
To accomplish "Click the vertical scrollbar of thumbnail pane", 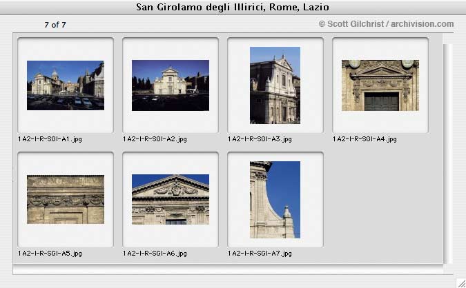I will click(x=447, y=154).
